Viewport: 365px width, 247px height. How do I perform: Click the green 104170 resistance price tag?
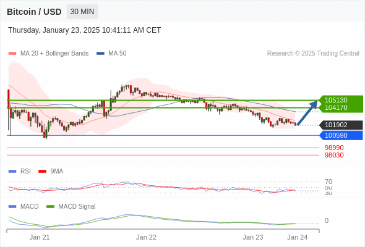point(341,108)
